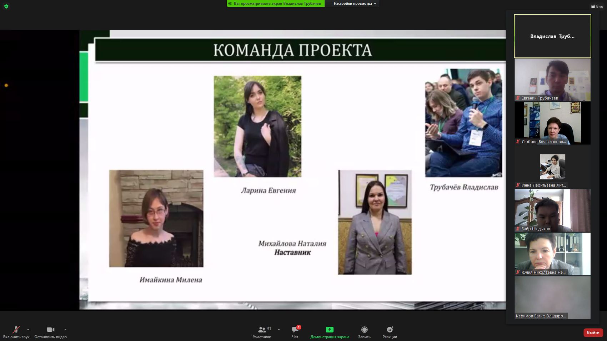Click the green encryption shield icon
Image resolution: width=607 pixels, height=341 pixels.
(x=6, y=6)
